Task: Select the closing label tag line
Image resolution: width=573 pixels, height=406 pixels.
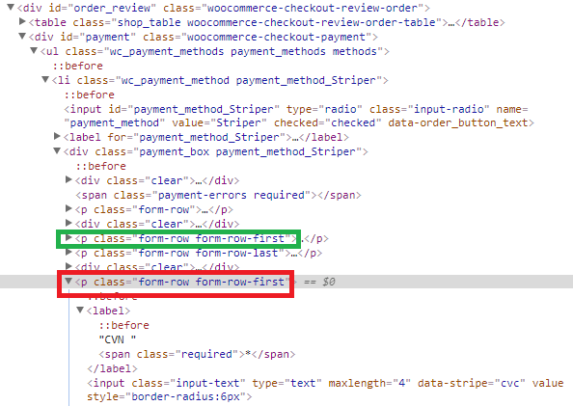Action: [112, 368]
